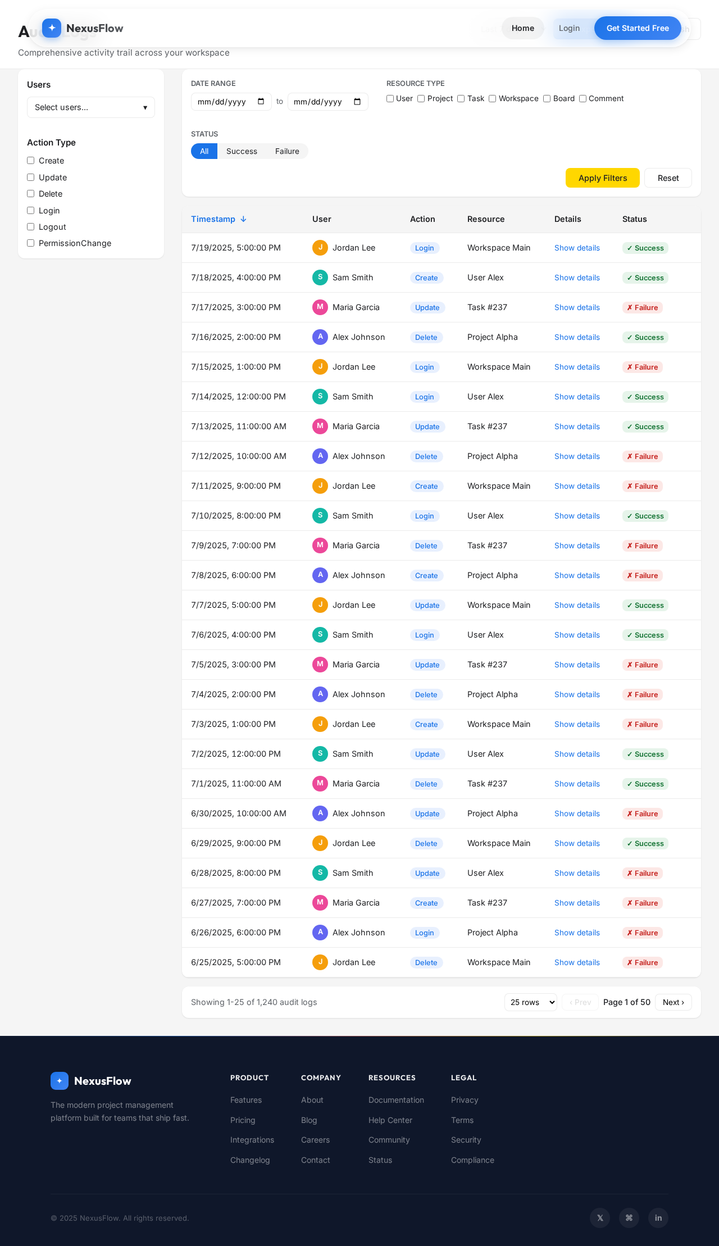Screen dimensions: 719x1246
Task: Click "Page 1 of 50" pagination text
Action: tap(627, 1002)
